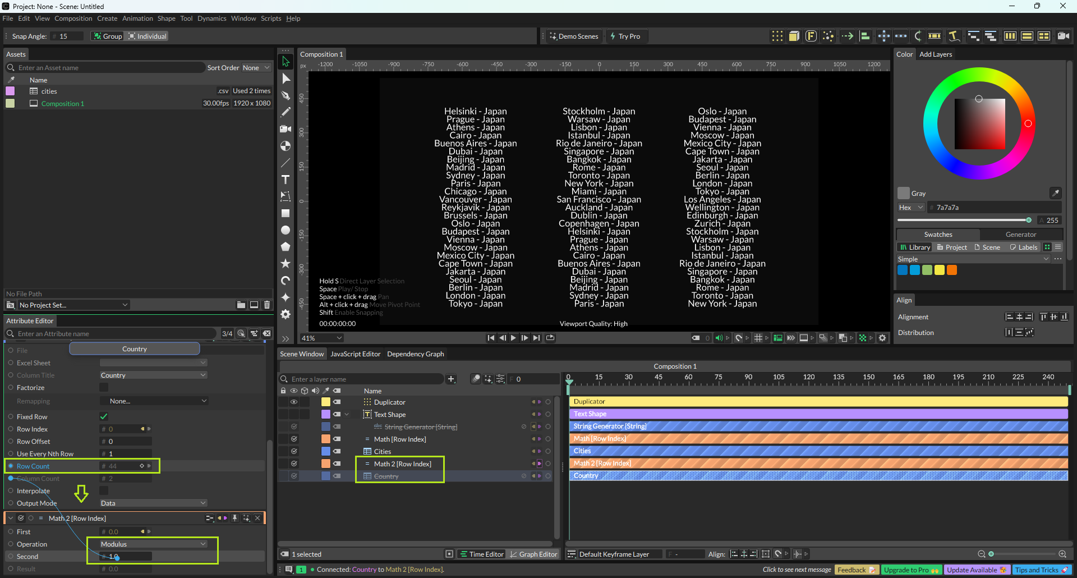Click the Play button in the viewport
The height and width of the screenshot is (578, 1077).
click(x=513, y=338)
